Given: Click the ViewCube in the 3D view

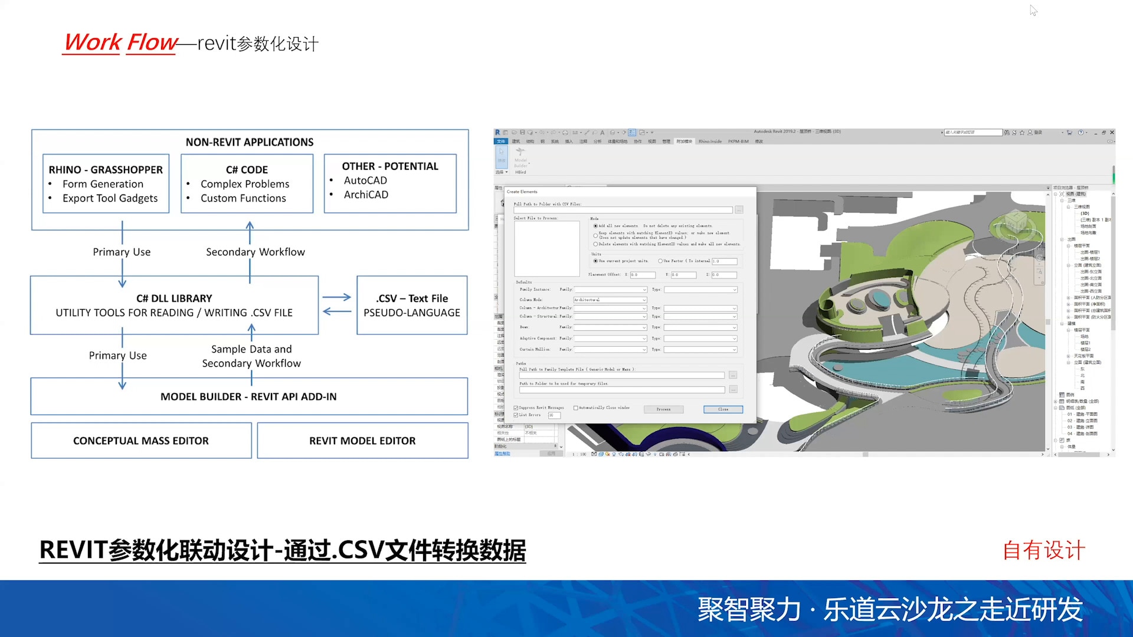Looking at the screenshot, I should tap(1016, 222).
